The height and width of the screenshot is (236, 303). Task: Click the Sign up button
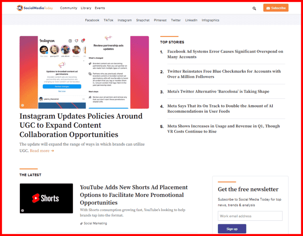click(232, 229)
